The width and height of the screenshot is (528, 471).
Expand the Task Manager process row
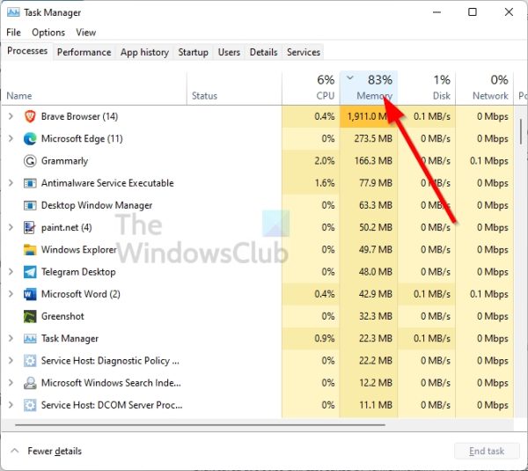(11, 339)
